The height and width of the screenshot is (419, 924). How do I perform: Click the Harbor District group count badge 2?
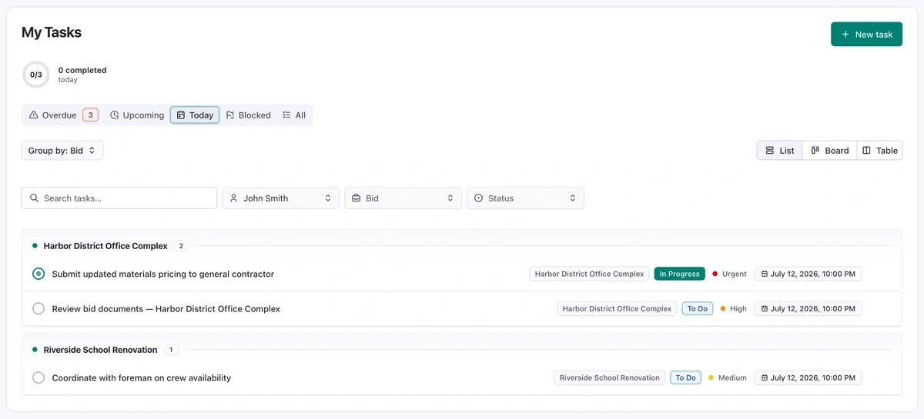pyautogui.click(x=182, y=246)
